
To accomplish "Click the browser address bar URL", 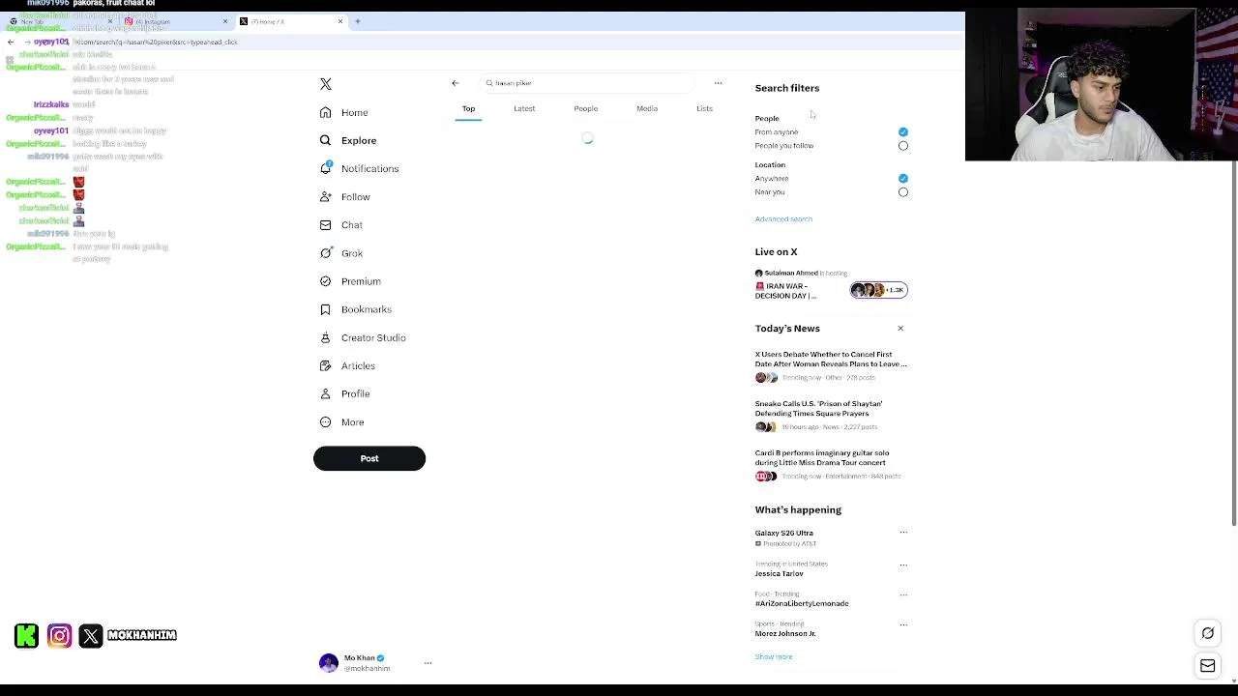I will coord(156,43).
